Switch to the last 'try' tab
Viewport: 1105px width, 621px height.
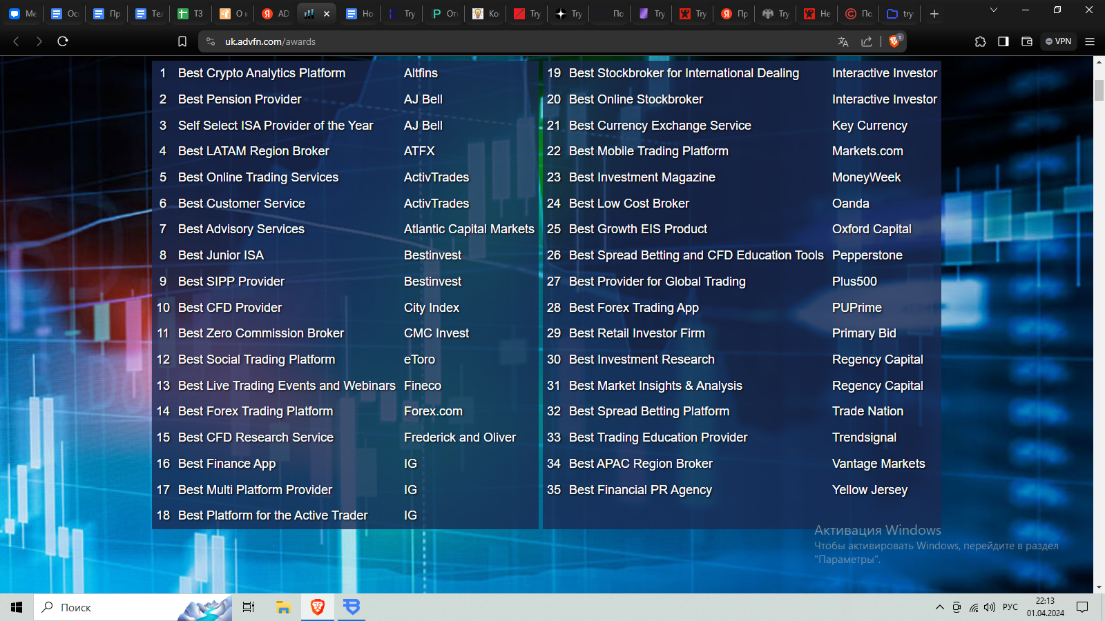(901, 14)
